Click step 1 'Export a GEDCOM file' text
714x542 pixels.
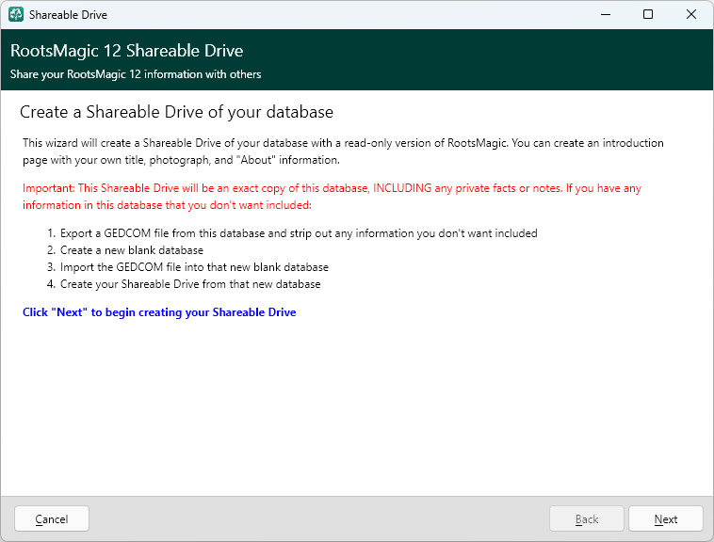299,233
